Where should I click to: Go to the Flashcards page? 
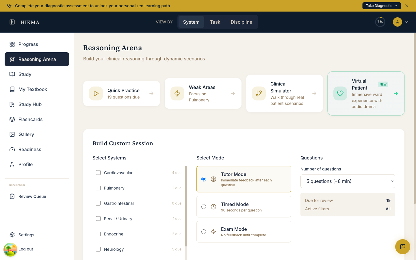click(37, 119)
